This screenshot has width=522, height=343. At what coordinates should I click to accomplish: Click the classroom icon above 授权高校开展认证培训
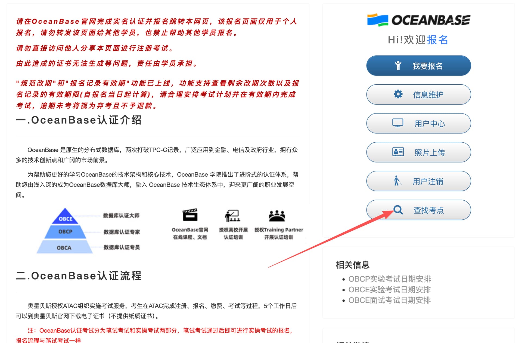(233, 216)
